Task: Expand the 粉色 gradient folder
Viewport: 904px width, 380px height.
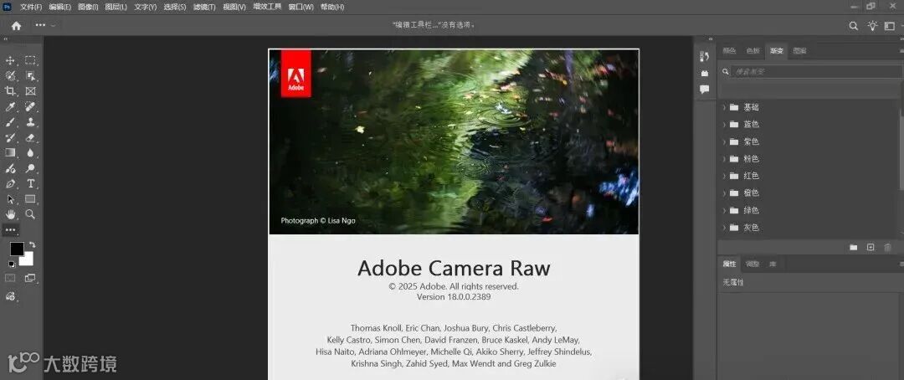Action: tap(724, 158)
